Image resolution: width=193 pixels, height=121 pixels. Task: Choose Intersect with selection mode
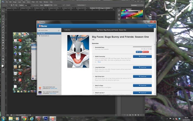16,5
